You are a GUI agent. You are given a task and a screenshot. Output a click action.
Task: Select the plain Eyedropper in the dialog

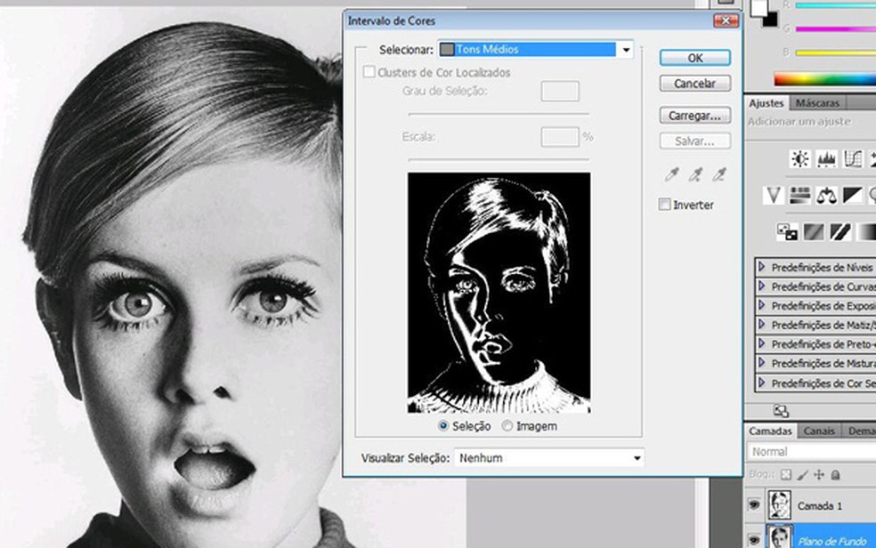tap(671, 174)
